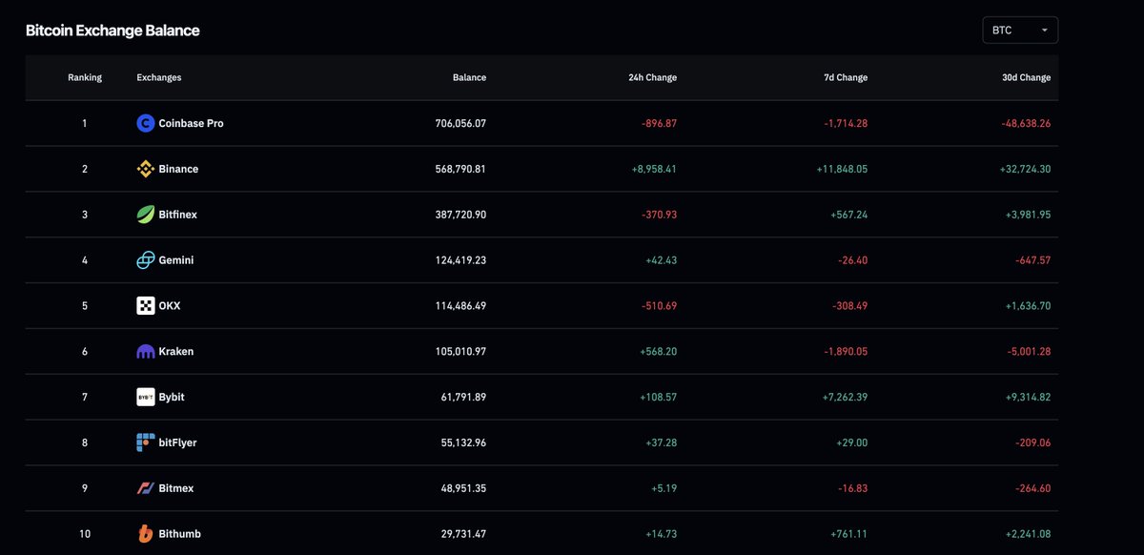
Task: Sort by the 30d Change column header
Action: coord(1026,77)
